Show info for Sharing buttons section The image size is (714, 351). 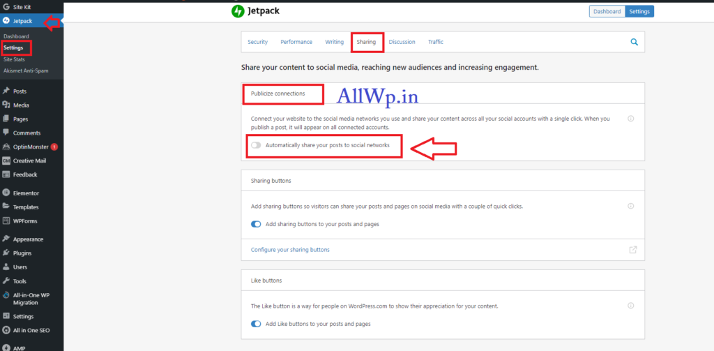(630, 206)
